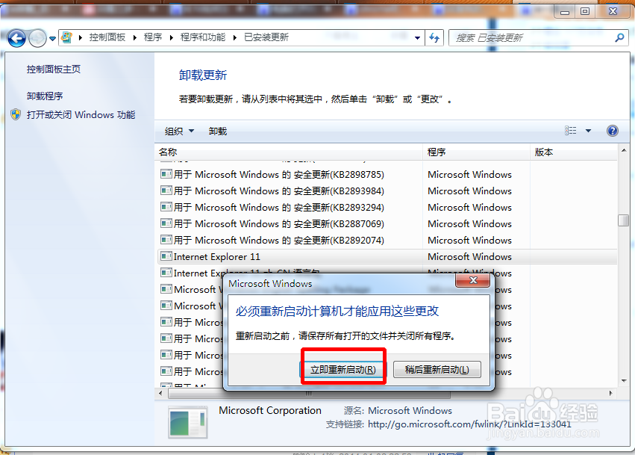The height and width of the screenshot is (455, 635).
Task: Open the 组织 dropdown menu
Action: coord(179,131)
